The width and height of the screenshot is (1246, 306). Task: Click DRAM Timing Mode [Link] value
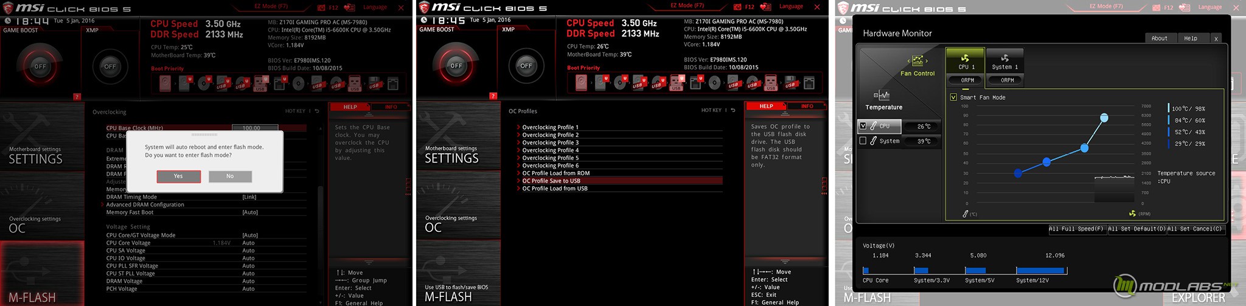249,197
